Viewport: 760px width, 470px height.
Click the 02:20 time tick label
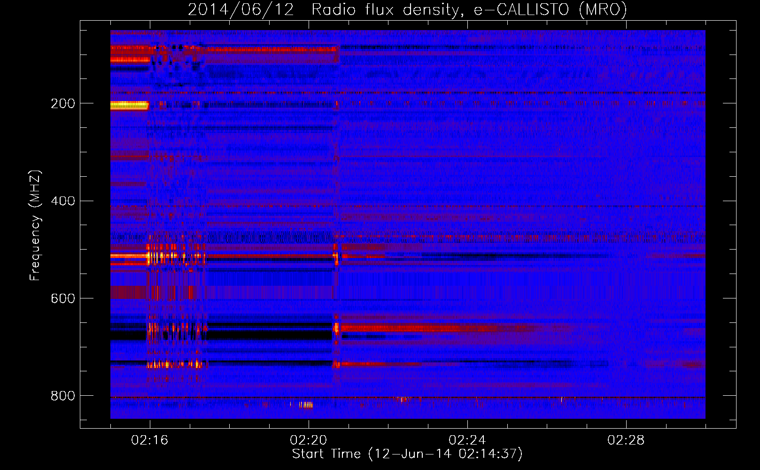pyautogui.click(x=309, y=440)
